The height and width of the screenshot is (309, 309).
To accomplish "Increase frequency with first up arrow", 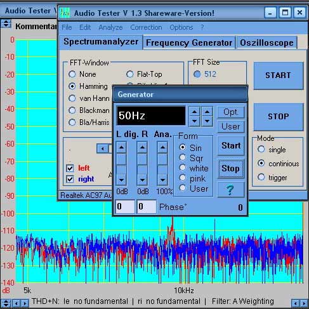I will [x=194, y=112].
